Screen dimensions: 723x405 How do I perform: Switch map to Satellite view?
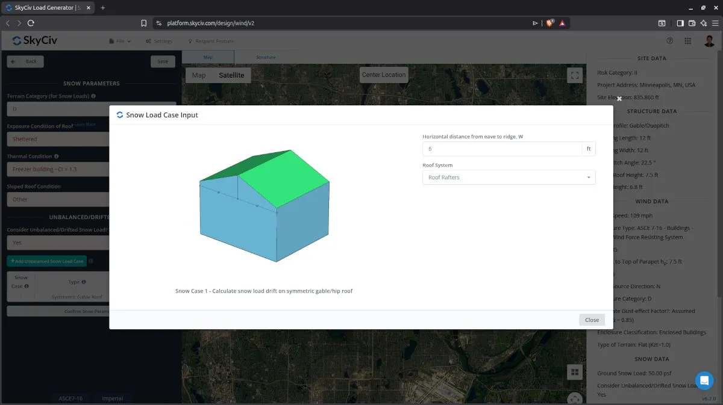point(231,75)
